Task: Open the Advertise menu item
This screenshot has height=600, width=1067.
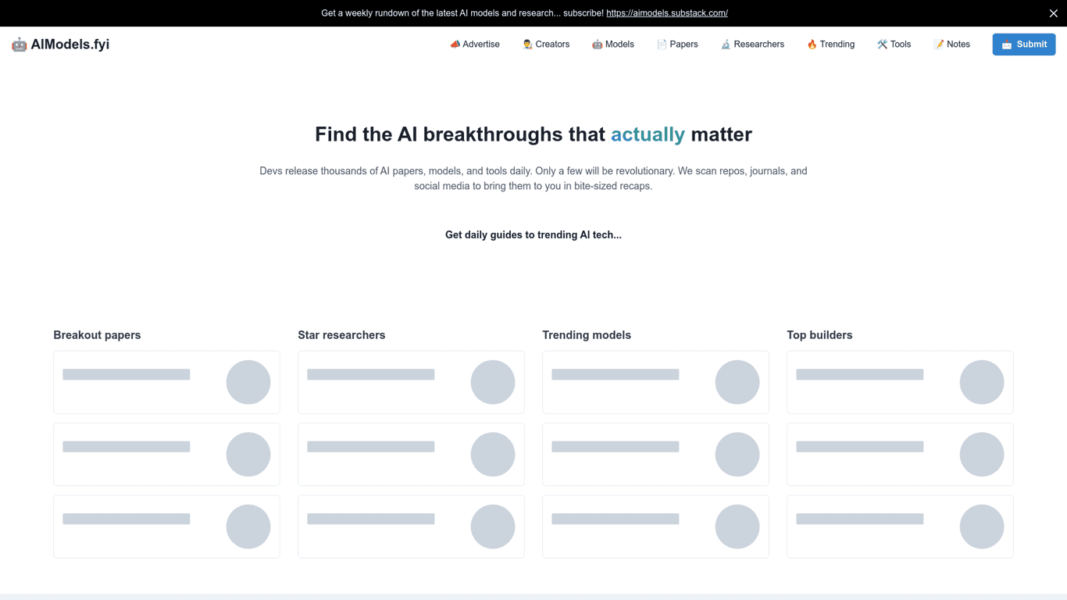Action: click(475, 45)
